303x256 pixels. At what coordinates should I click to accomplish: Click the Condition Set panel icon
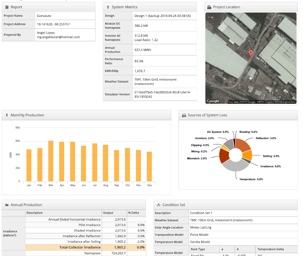159,205
